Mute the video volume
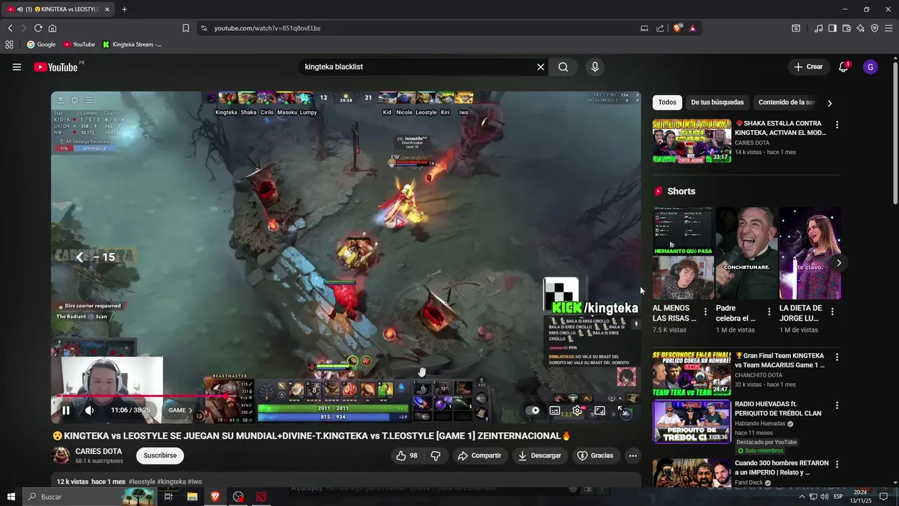899x506 pixels. pos(90,410)
